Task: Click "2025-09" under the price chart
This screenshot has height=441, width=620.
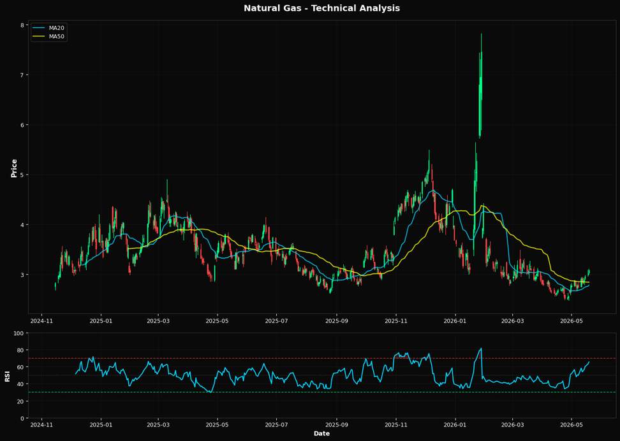Action: point(337,321)
